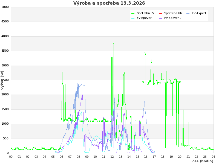Toggle the FV Epever 2 legend text

pos(173,18)
